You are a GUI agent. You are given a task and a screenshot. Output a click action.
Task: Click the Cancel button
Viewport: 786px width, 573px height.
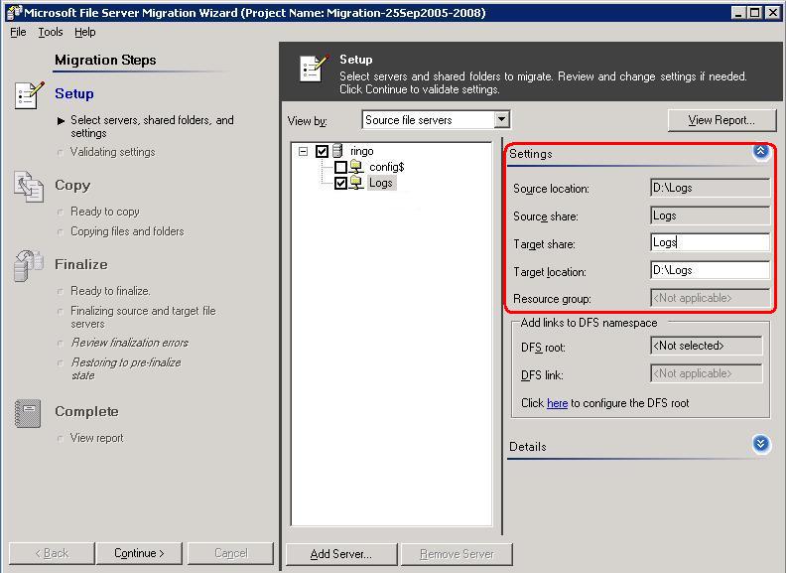point(230,553)
